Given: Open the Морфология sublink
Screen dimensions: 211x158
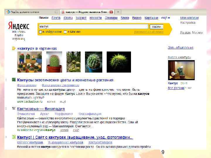Looking at the screenshot, I should [64, 114].
